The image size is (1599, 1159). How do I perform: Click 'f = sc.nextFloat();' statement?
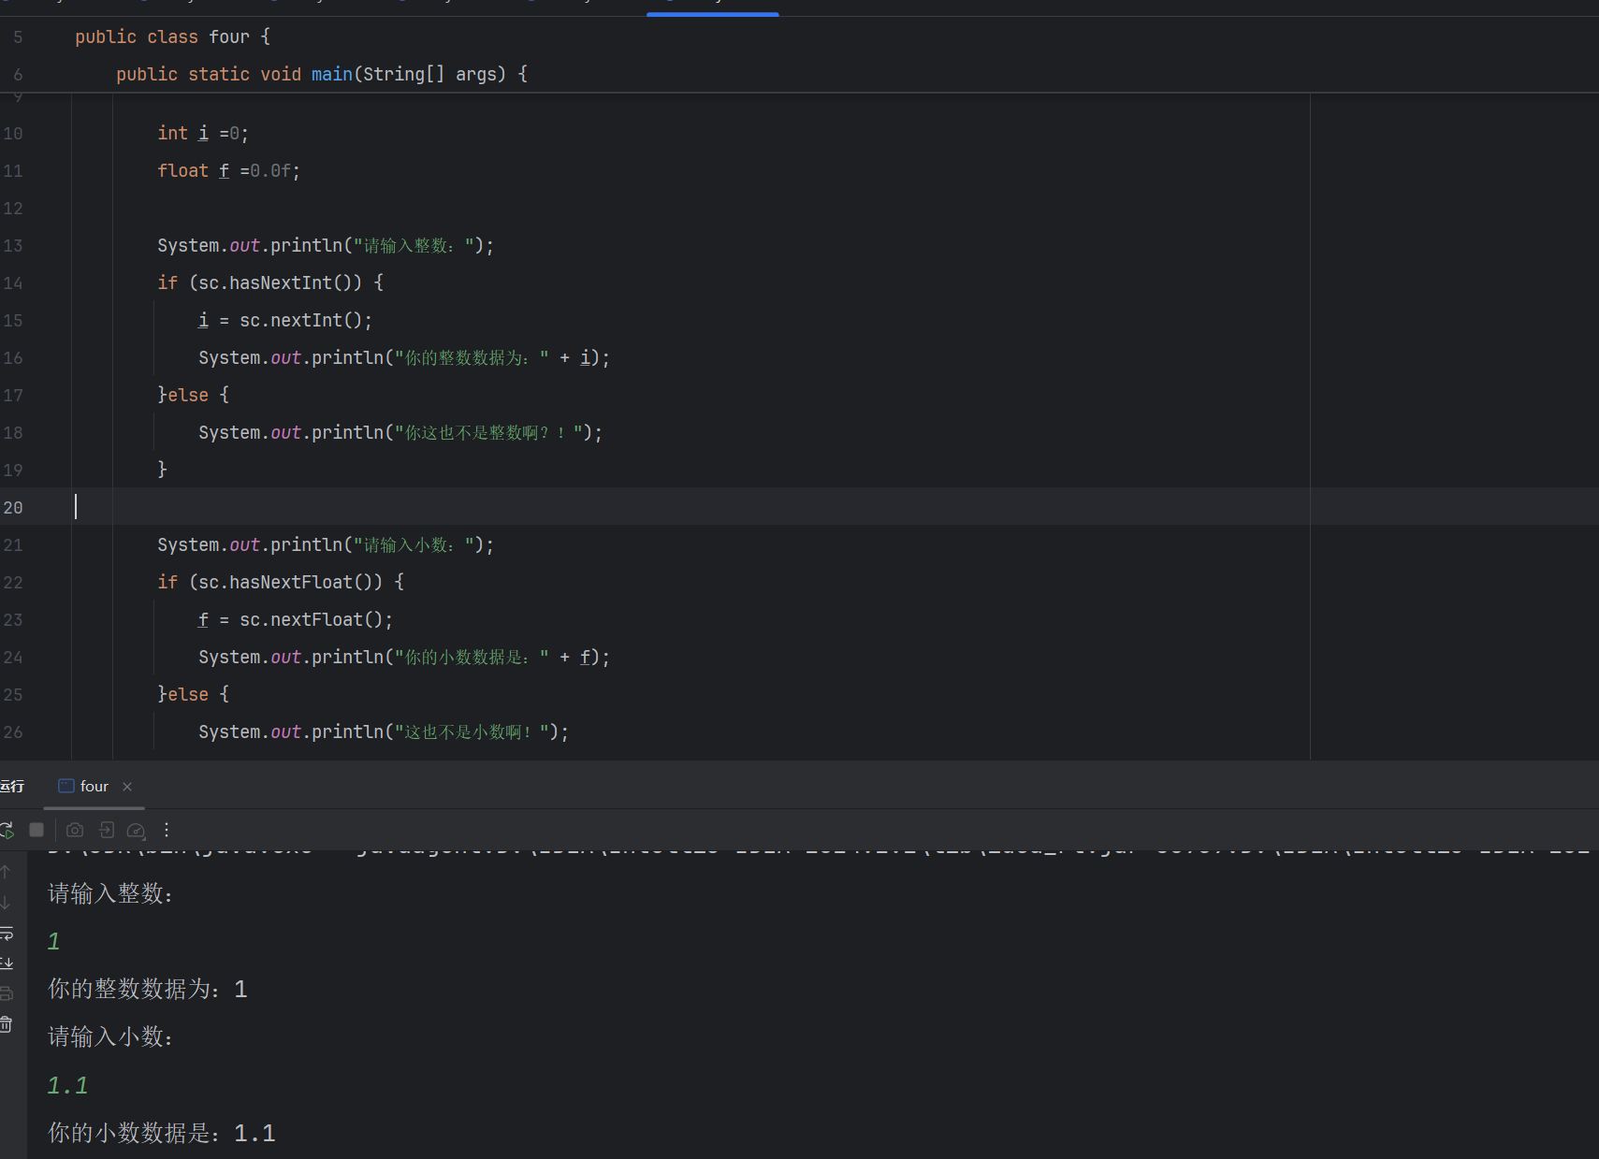(296, 620)
